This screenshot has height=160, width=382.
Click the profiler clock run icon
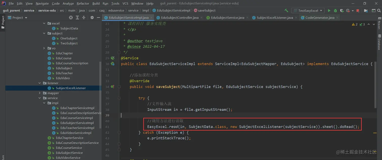[x=348, y=11]
